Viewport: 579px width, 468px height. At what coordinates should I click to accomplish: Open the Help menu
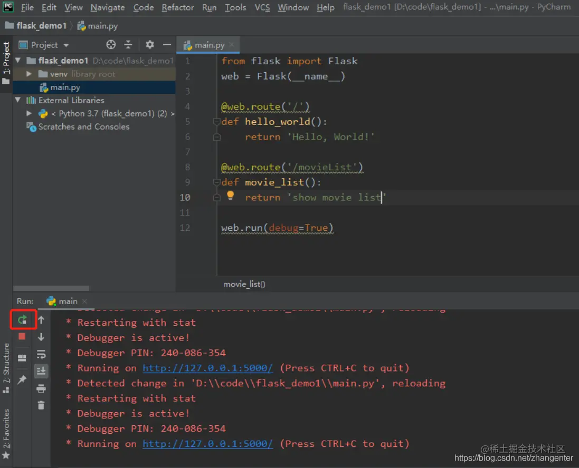(x=325, y=7)
